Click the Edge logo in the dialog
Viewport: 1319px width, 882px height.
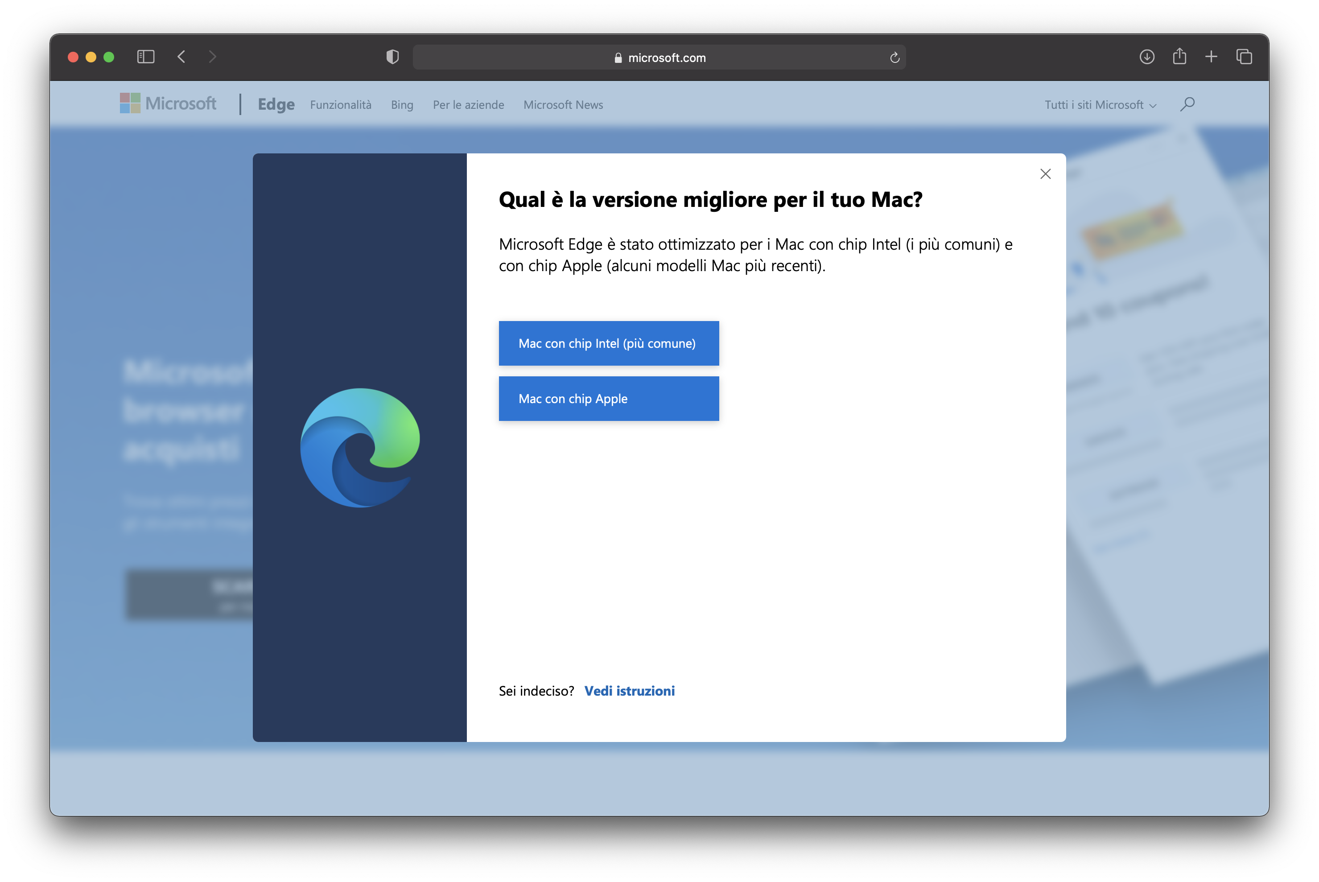(360, 448)
